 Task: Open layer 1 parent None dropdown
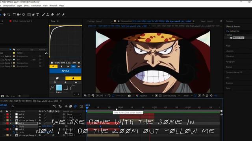74,114
